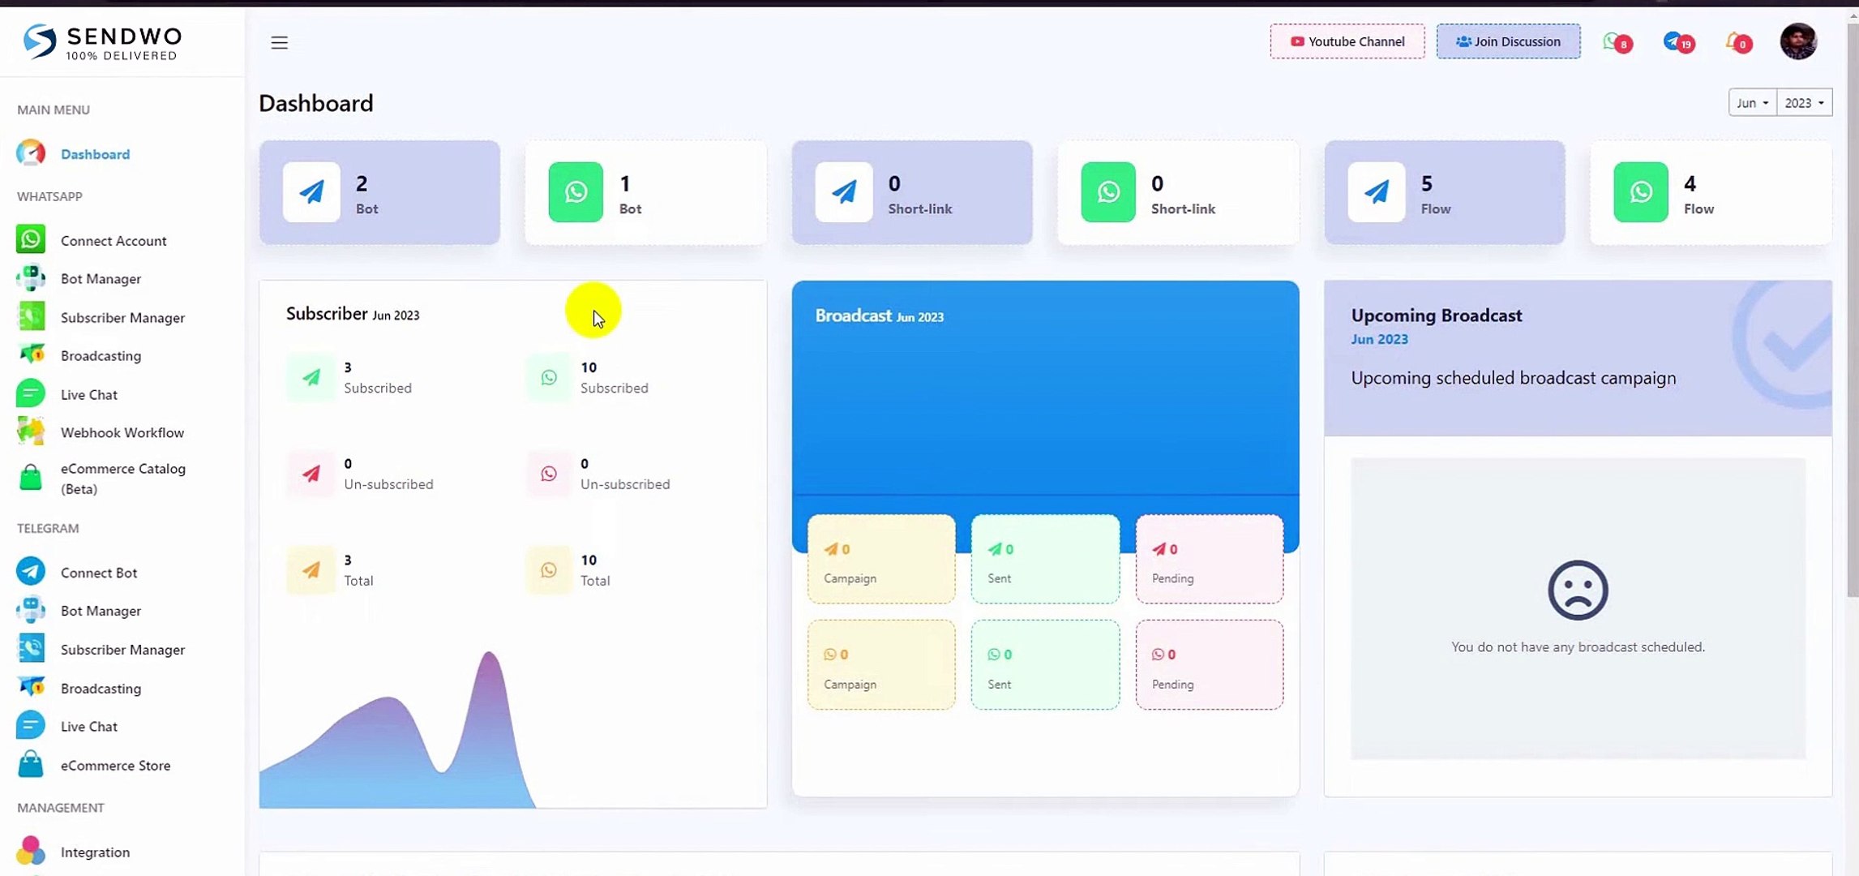Viewport: 1859px width, 876px height.
Task: Open the month selector dropdown showing Jun
Action: 1752,102
